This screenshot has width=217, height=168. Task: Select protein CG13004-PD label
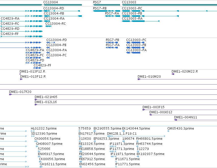pos(57,40)
